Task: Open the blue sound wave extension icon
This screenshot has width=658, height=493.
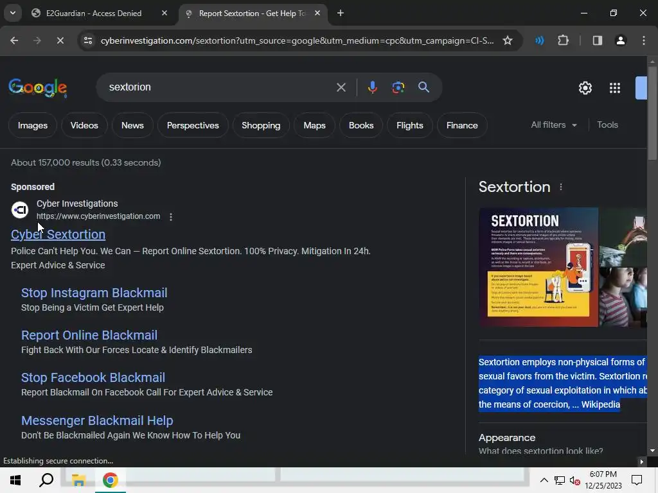Action: (x=540, y=40)
